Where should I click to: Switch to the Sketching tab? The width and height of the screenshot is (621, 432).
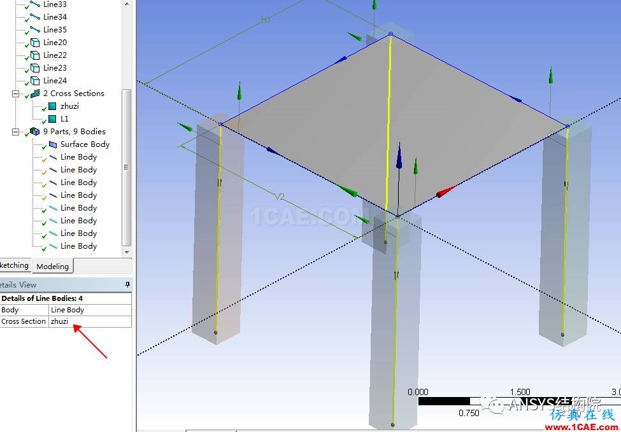tap(15, 265)
